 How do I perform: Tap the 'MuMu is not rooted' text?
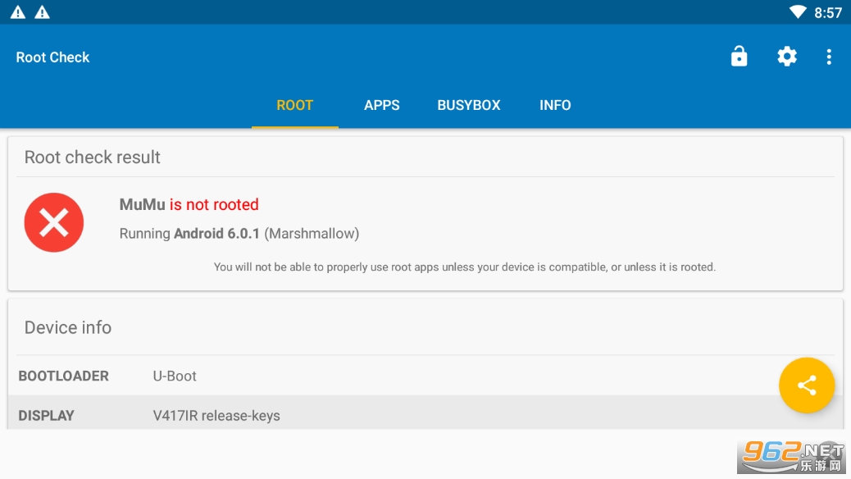(189, 205)
